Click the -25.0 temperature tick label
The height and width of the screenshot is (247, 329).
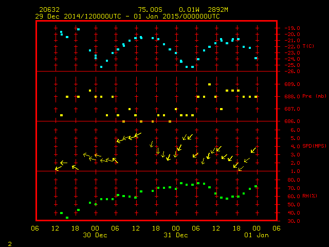293,65
